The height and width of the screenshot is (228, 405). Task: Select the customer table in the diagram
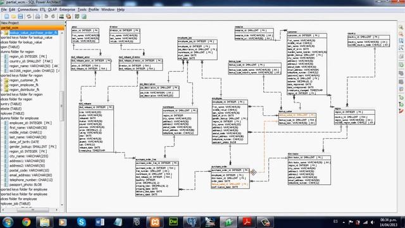tap(307, 63)
